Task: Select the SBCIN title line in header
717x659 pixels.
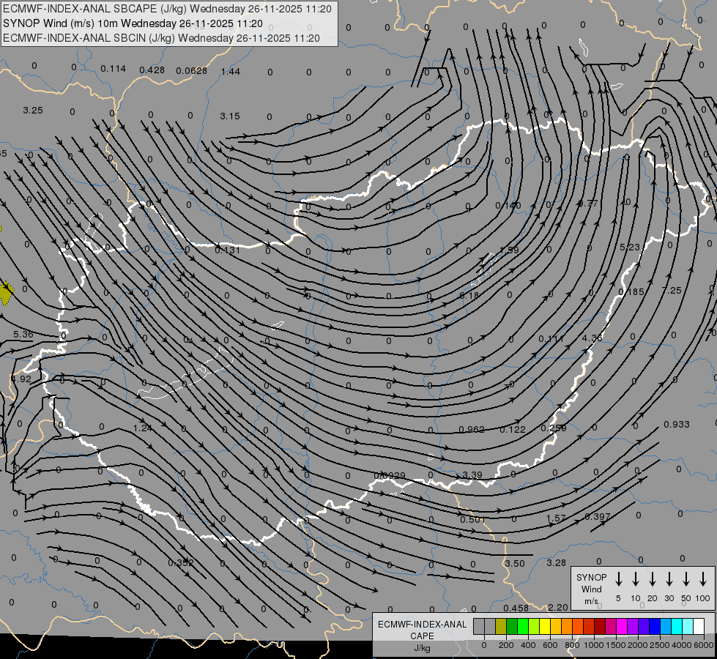Action: point(161,38)
